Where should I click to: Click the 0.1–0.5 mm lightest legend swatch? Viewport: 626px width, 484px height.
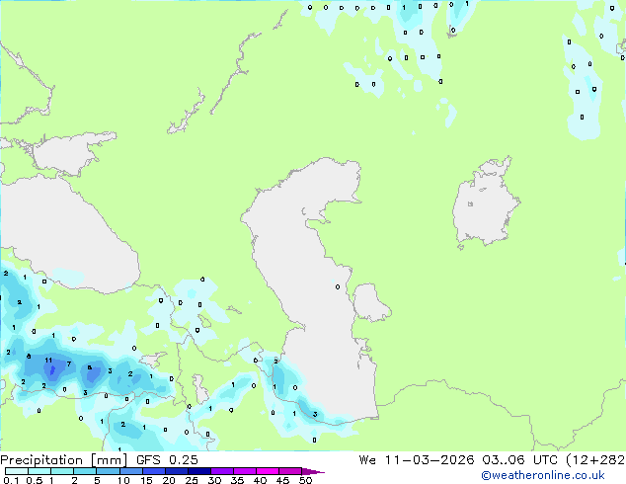(x=17, y=471)
